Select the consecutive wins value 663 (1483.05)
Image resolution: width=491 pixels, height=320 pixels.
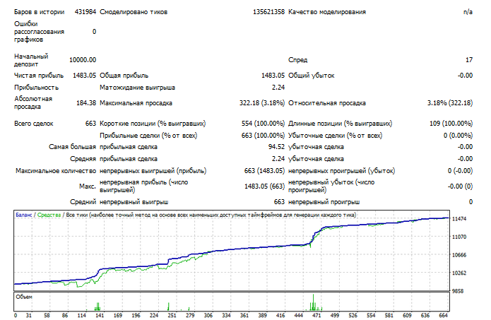[x=264, y=171]
